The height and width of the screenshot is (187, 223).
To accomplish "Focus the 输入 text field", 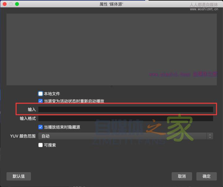I will coord(126,109).
